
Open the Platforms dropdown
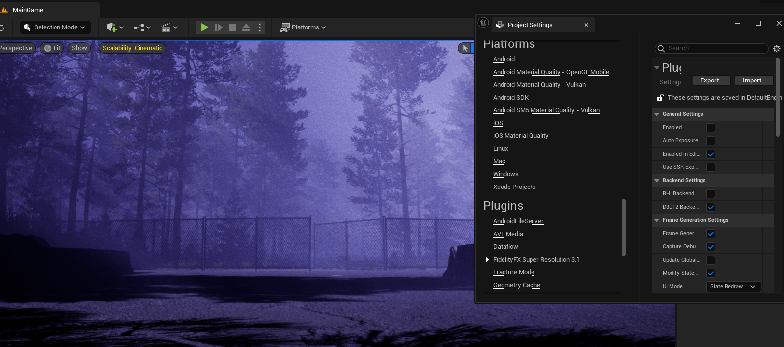coord(303,27)
